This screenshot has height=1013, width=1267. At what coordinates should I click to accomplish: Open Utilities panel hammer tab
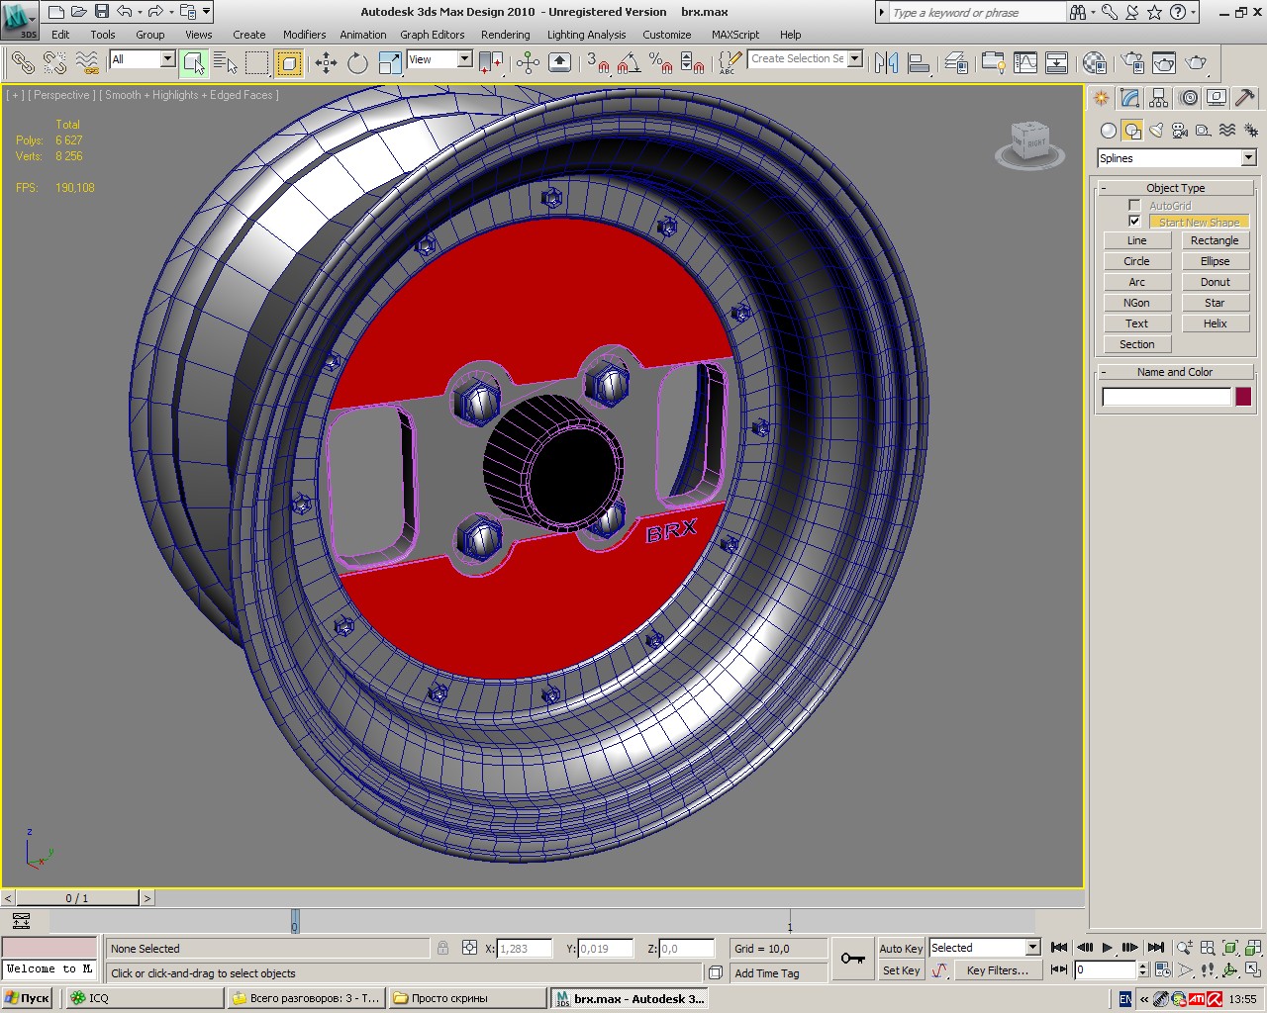pyautogui.click(x=1245, y=97)
